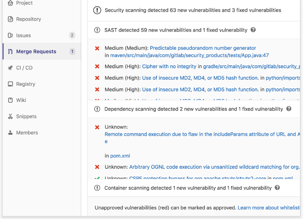Screen dimensions: 303x219
Task: Click the warning icon beside Security scanning summary
Action: (x=97, y=10)
